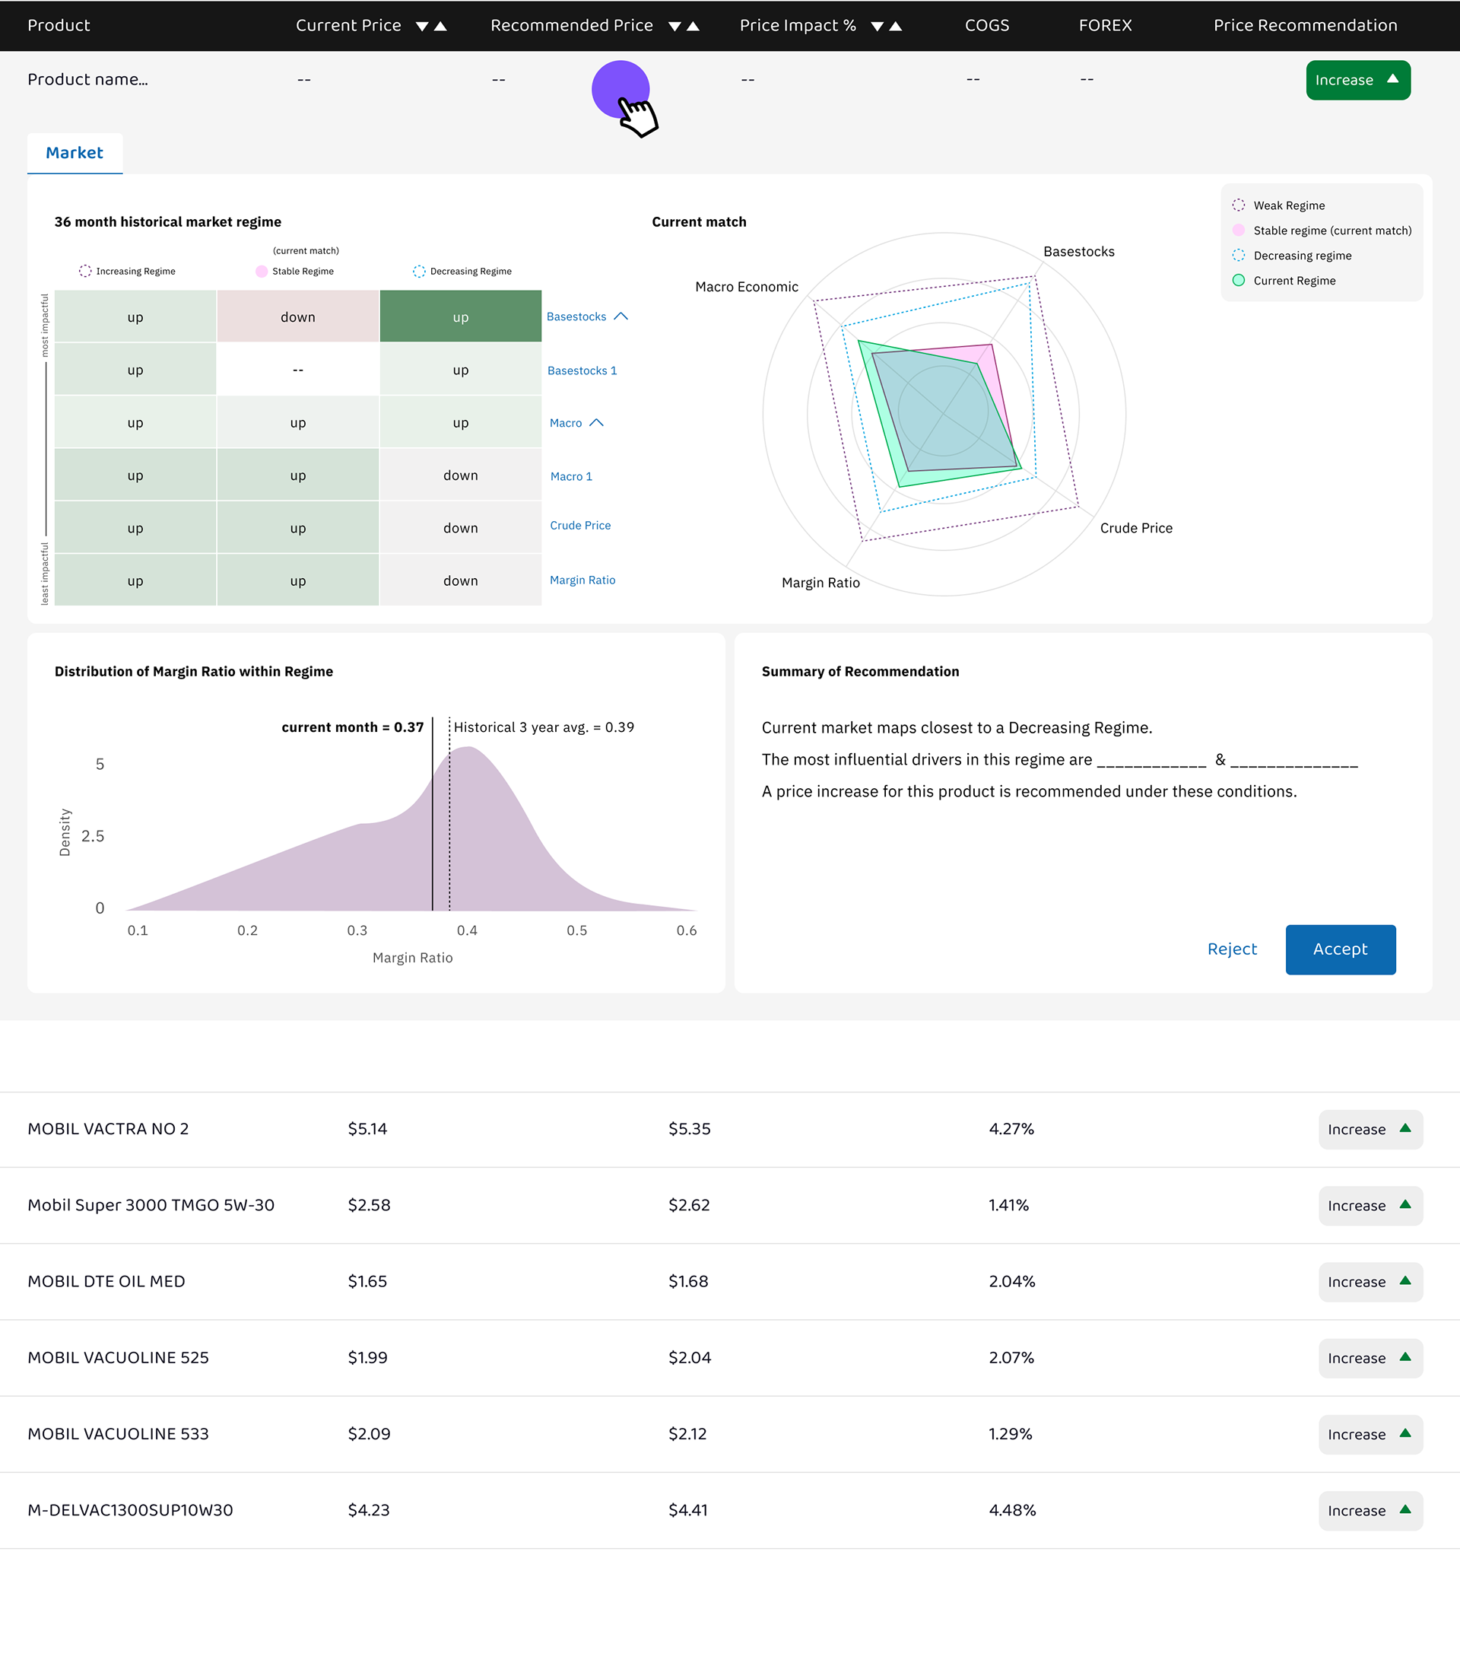Screen dimensions: 1460x1663
Task: Sort Current Price column ascending arrow
Action: click(441, 26)
